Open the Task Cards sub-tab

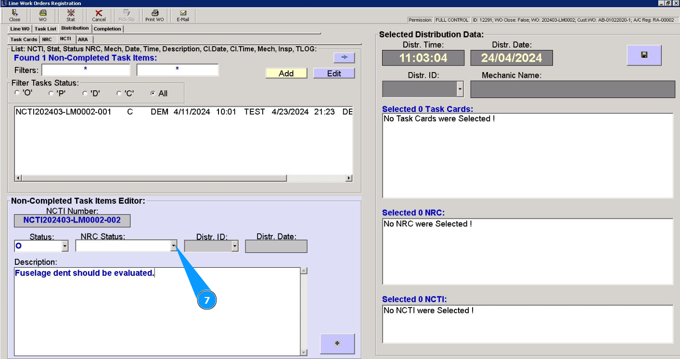pos(24,39)
